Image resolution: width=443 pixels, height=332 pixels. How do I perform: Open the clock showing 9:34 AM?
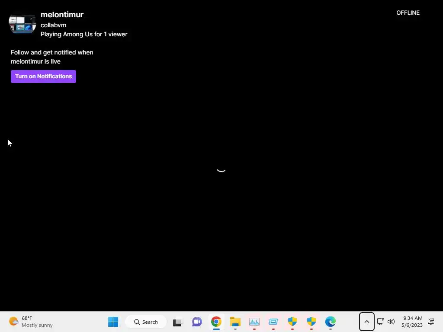(412, 322)
